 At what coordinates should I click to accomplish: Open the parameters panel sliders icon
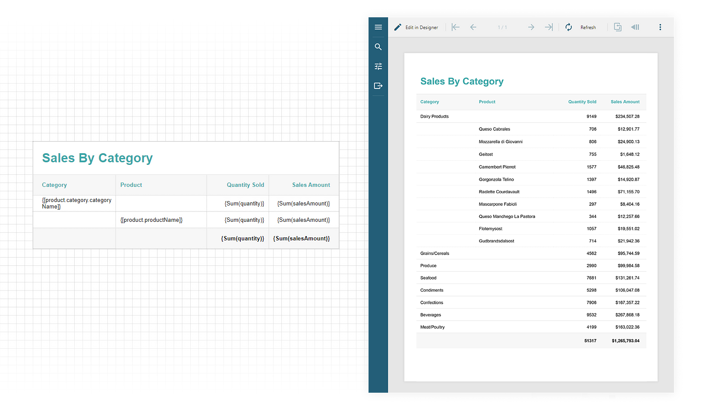(378, 66)
